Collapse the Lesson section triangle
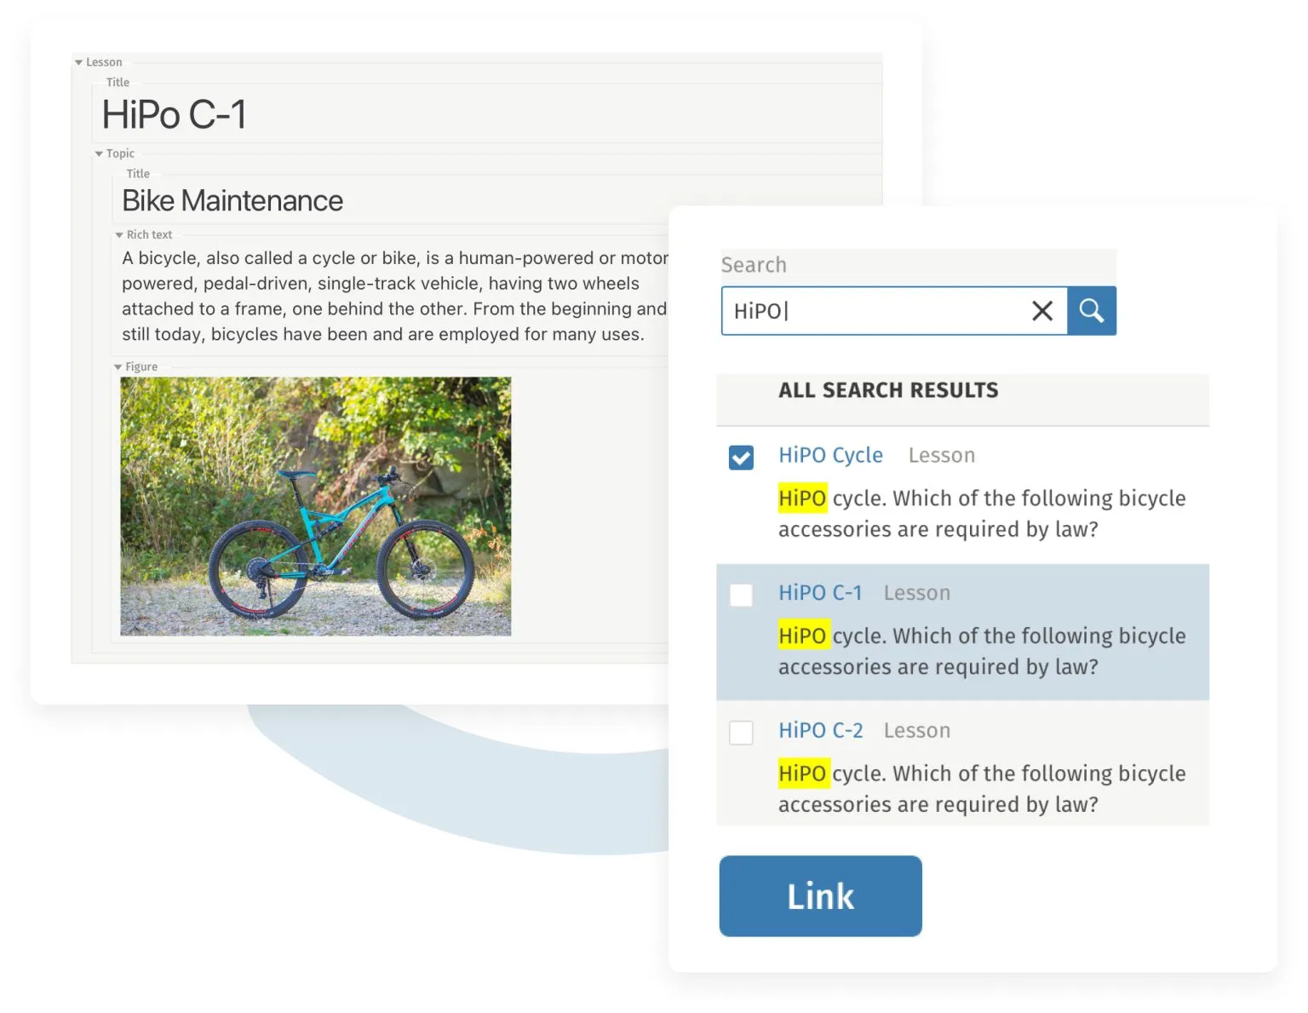This screenshot has height=1013, width=1308. pyautogui.click(x=78, y=62)
